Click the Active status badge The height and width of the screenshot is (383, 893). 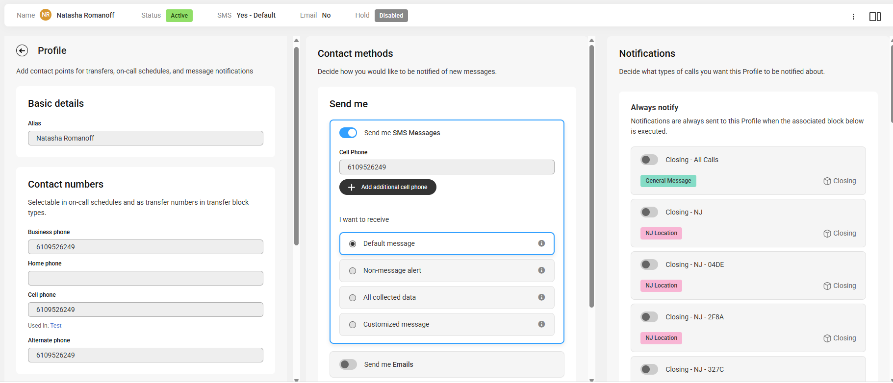179,16
